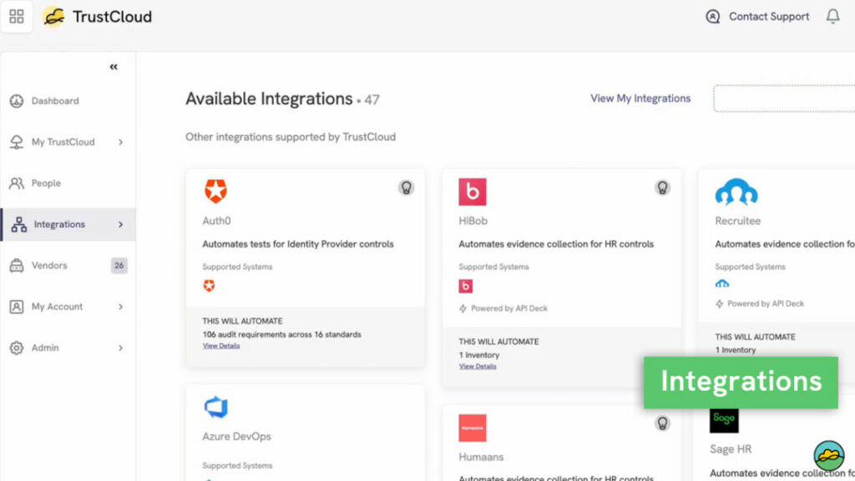The height and width of the screenshot is (481, 855).
Task: Click HiBob supported system small icon
Action: tap(466, 286)
